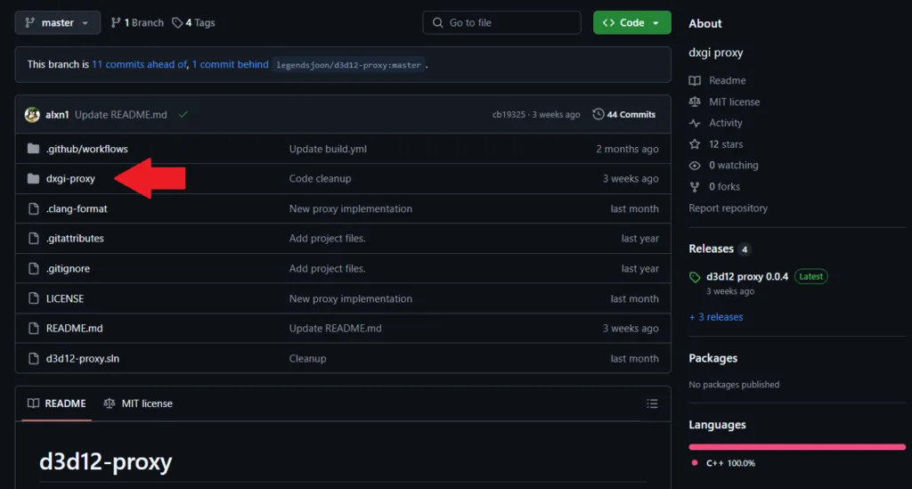Click the clock icon beside 44 Commits

pos(598,115)
